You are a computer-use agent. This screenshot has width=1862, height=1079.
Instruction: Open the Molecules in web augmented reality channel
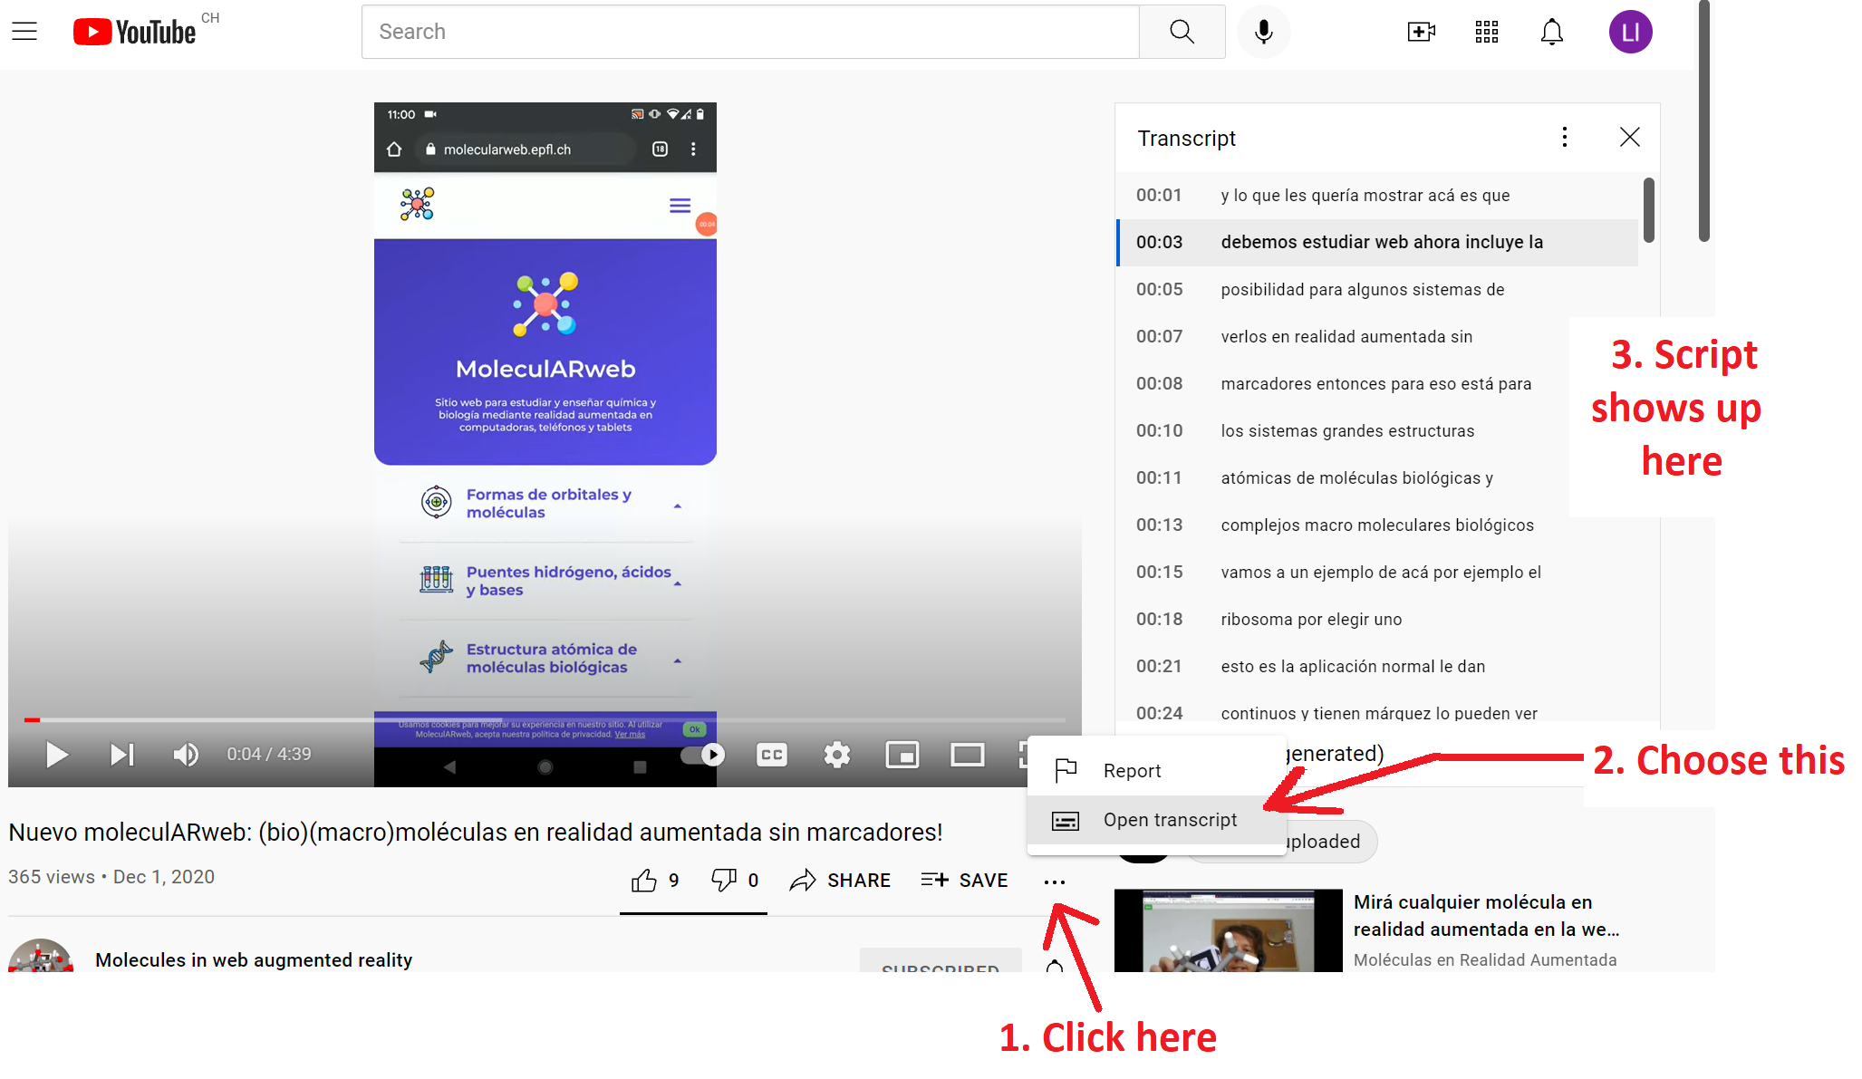tap(254, 959)
